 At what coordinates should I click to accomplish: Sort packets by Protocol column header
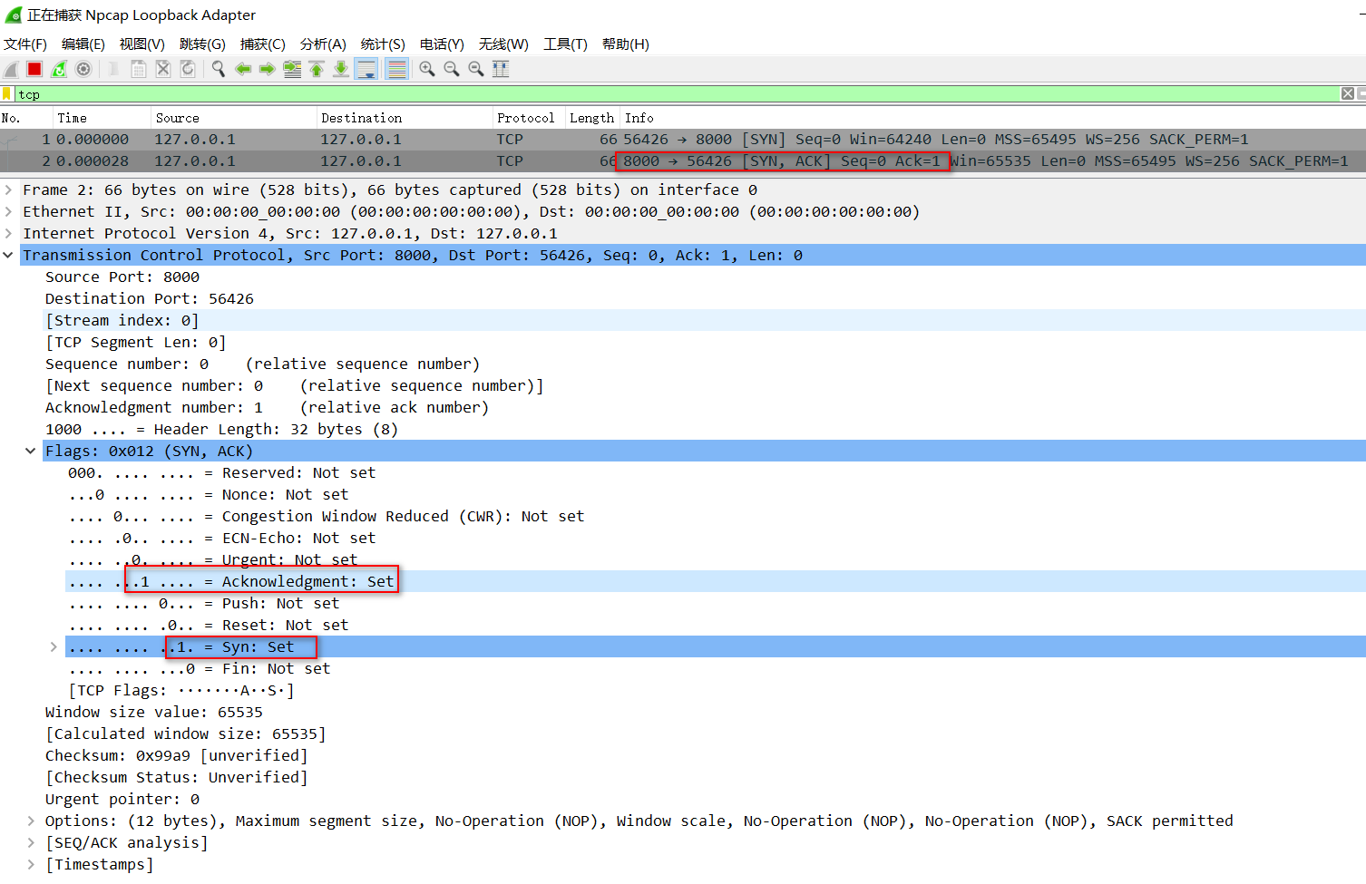(x=525, y=118)
